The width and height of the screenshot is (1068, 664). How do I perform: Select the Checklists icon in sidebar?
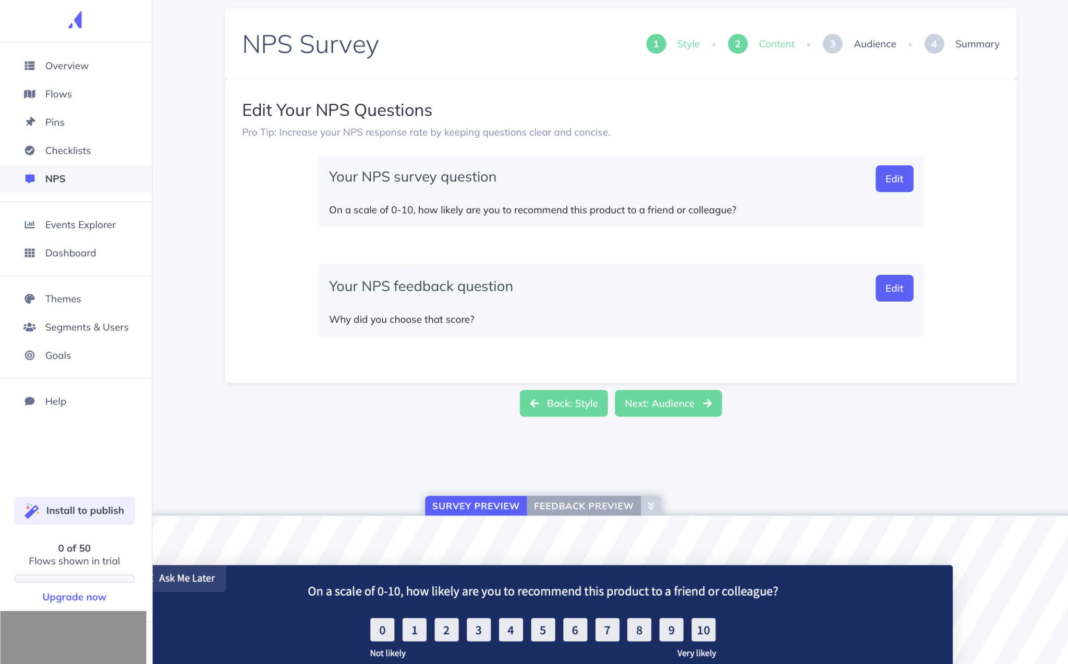click(x=30, y=150)
